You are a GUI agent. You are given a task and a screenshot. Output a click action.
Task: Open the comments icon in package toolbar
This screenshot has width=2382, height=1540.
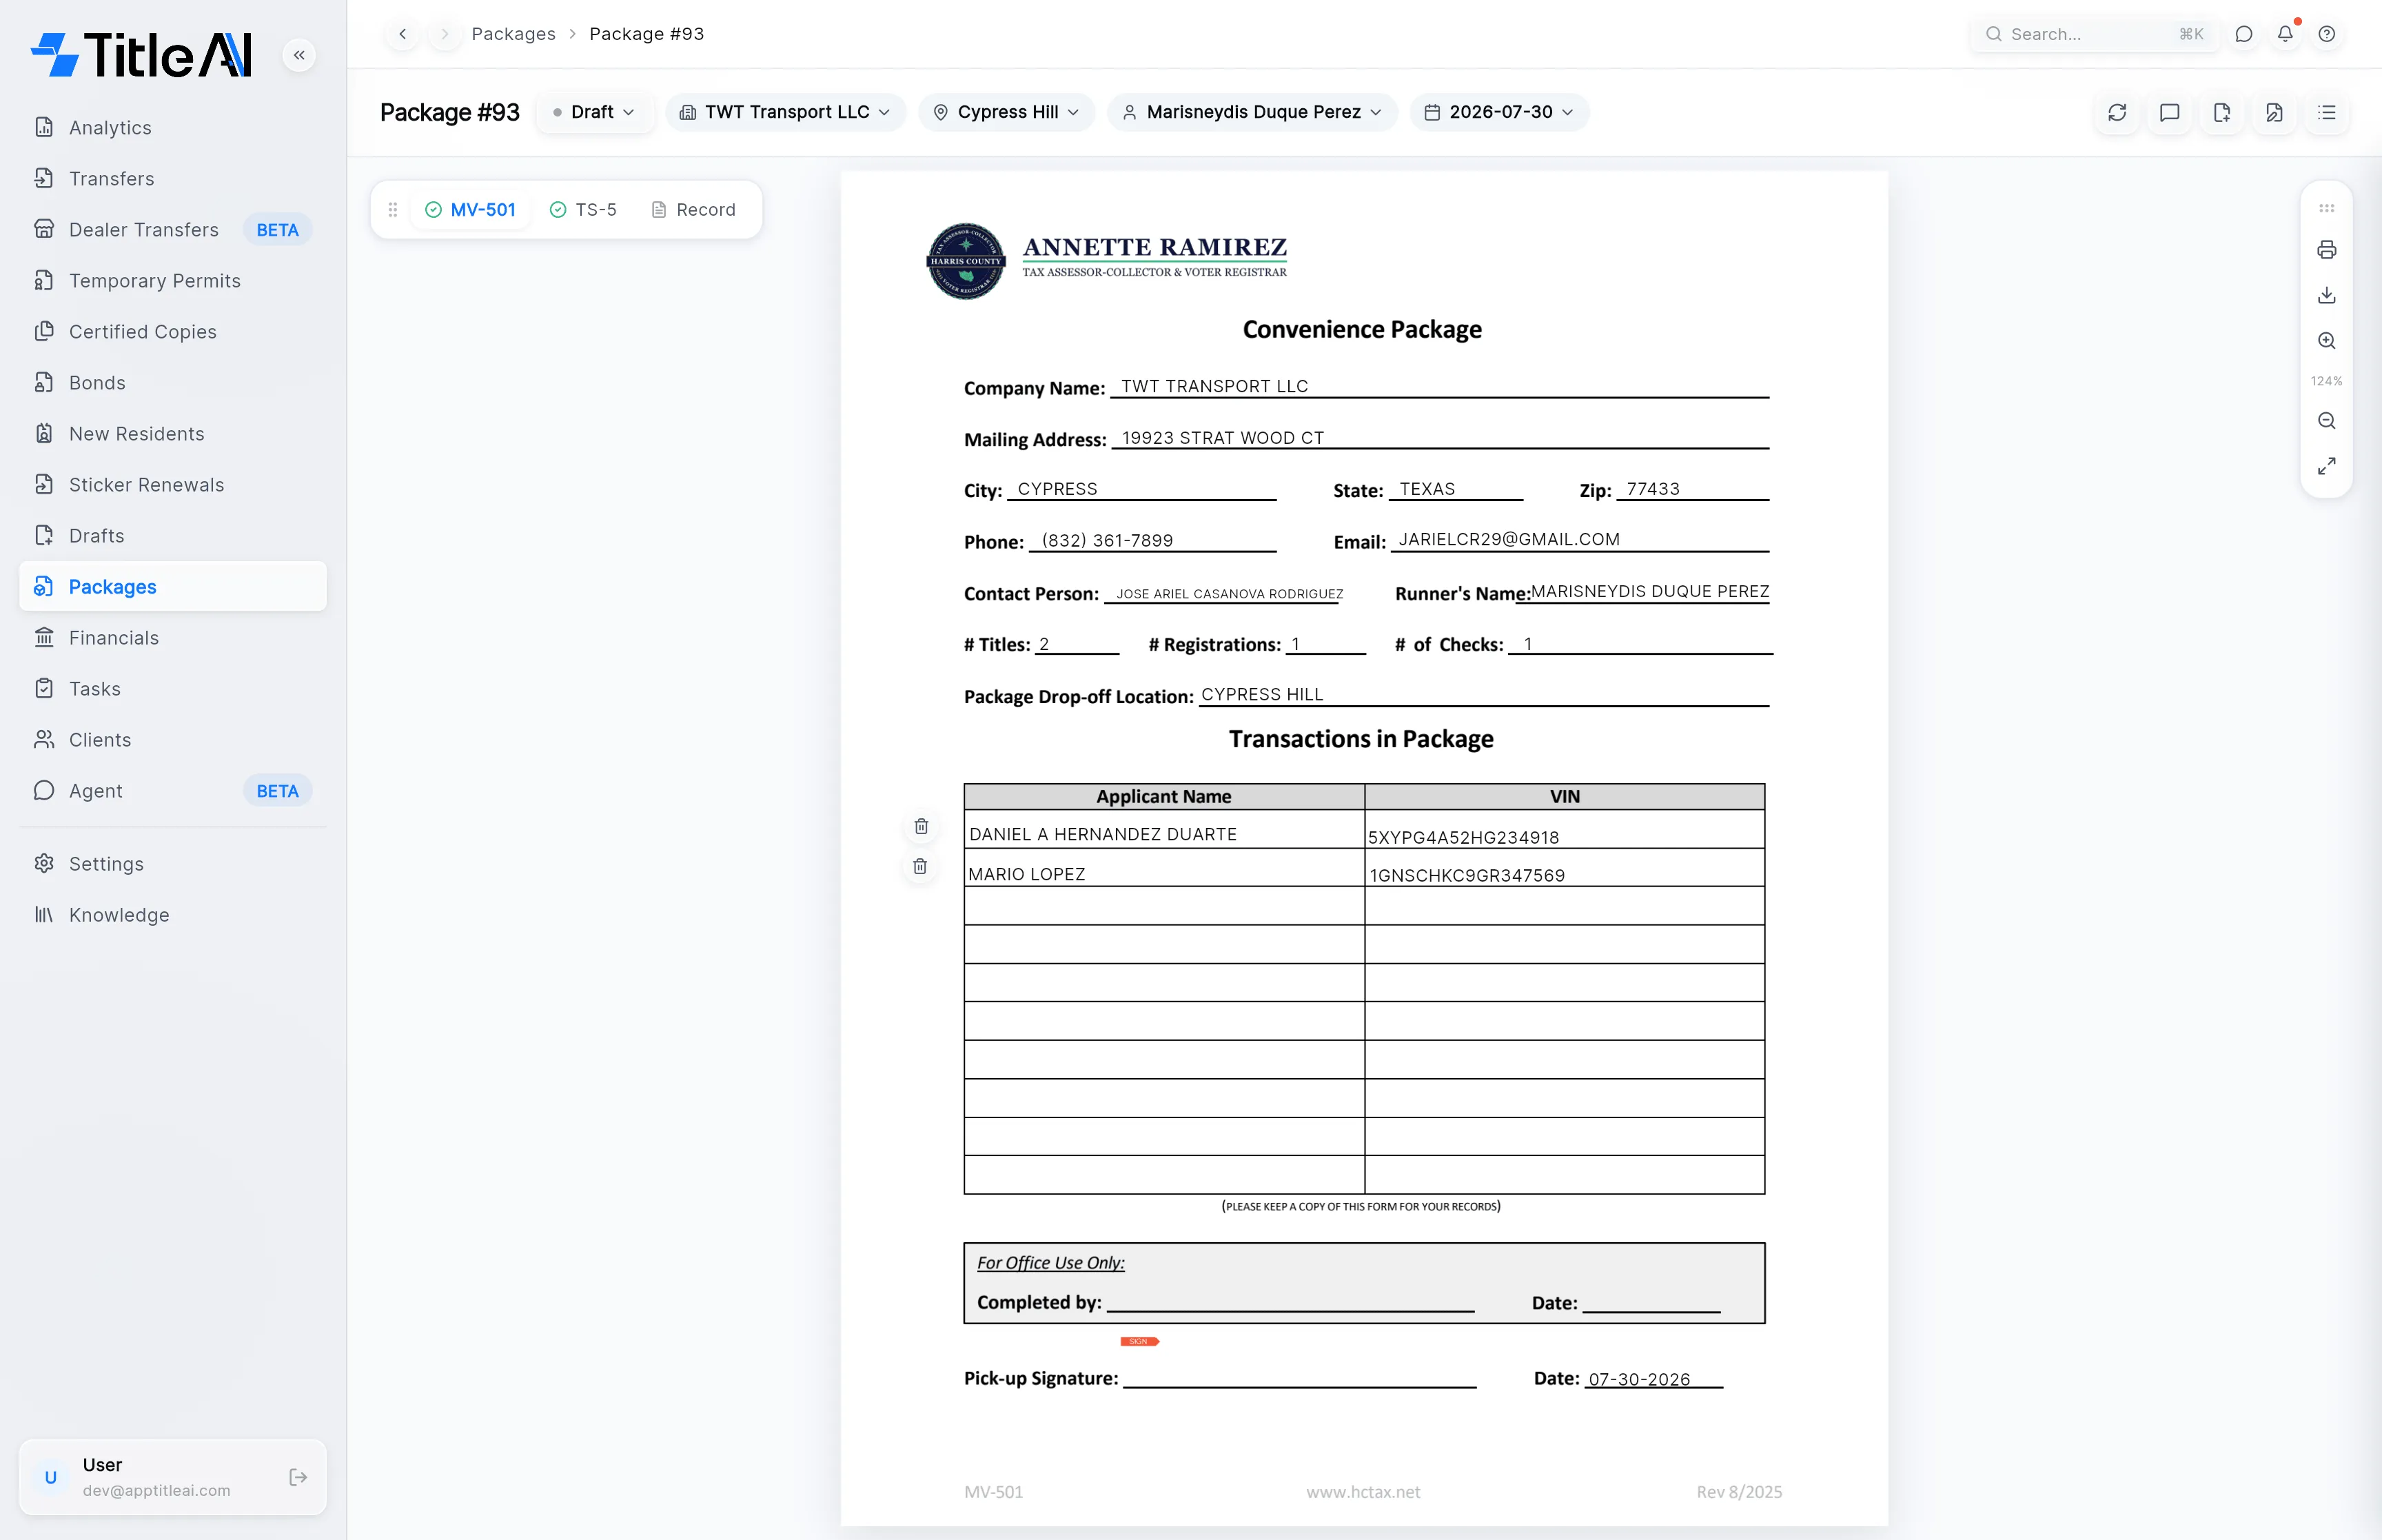(2169, 112)
